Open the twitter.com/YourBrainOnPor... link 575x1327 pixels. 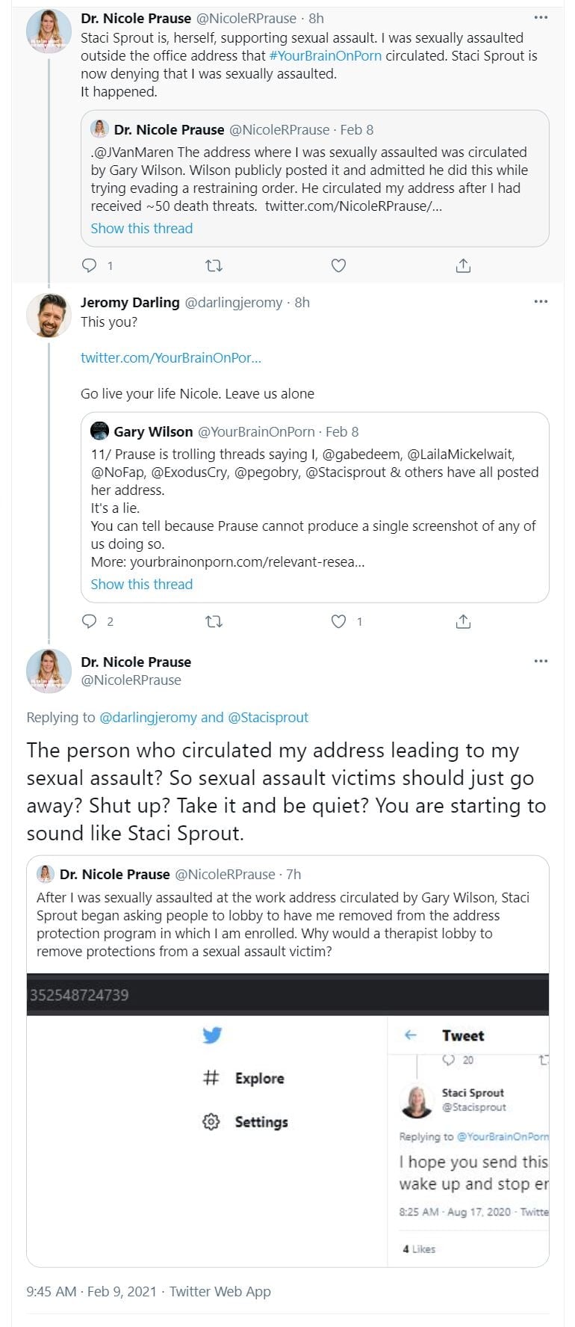click(x=170, y=358)
